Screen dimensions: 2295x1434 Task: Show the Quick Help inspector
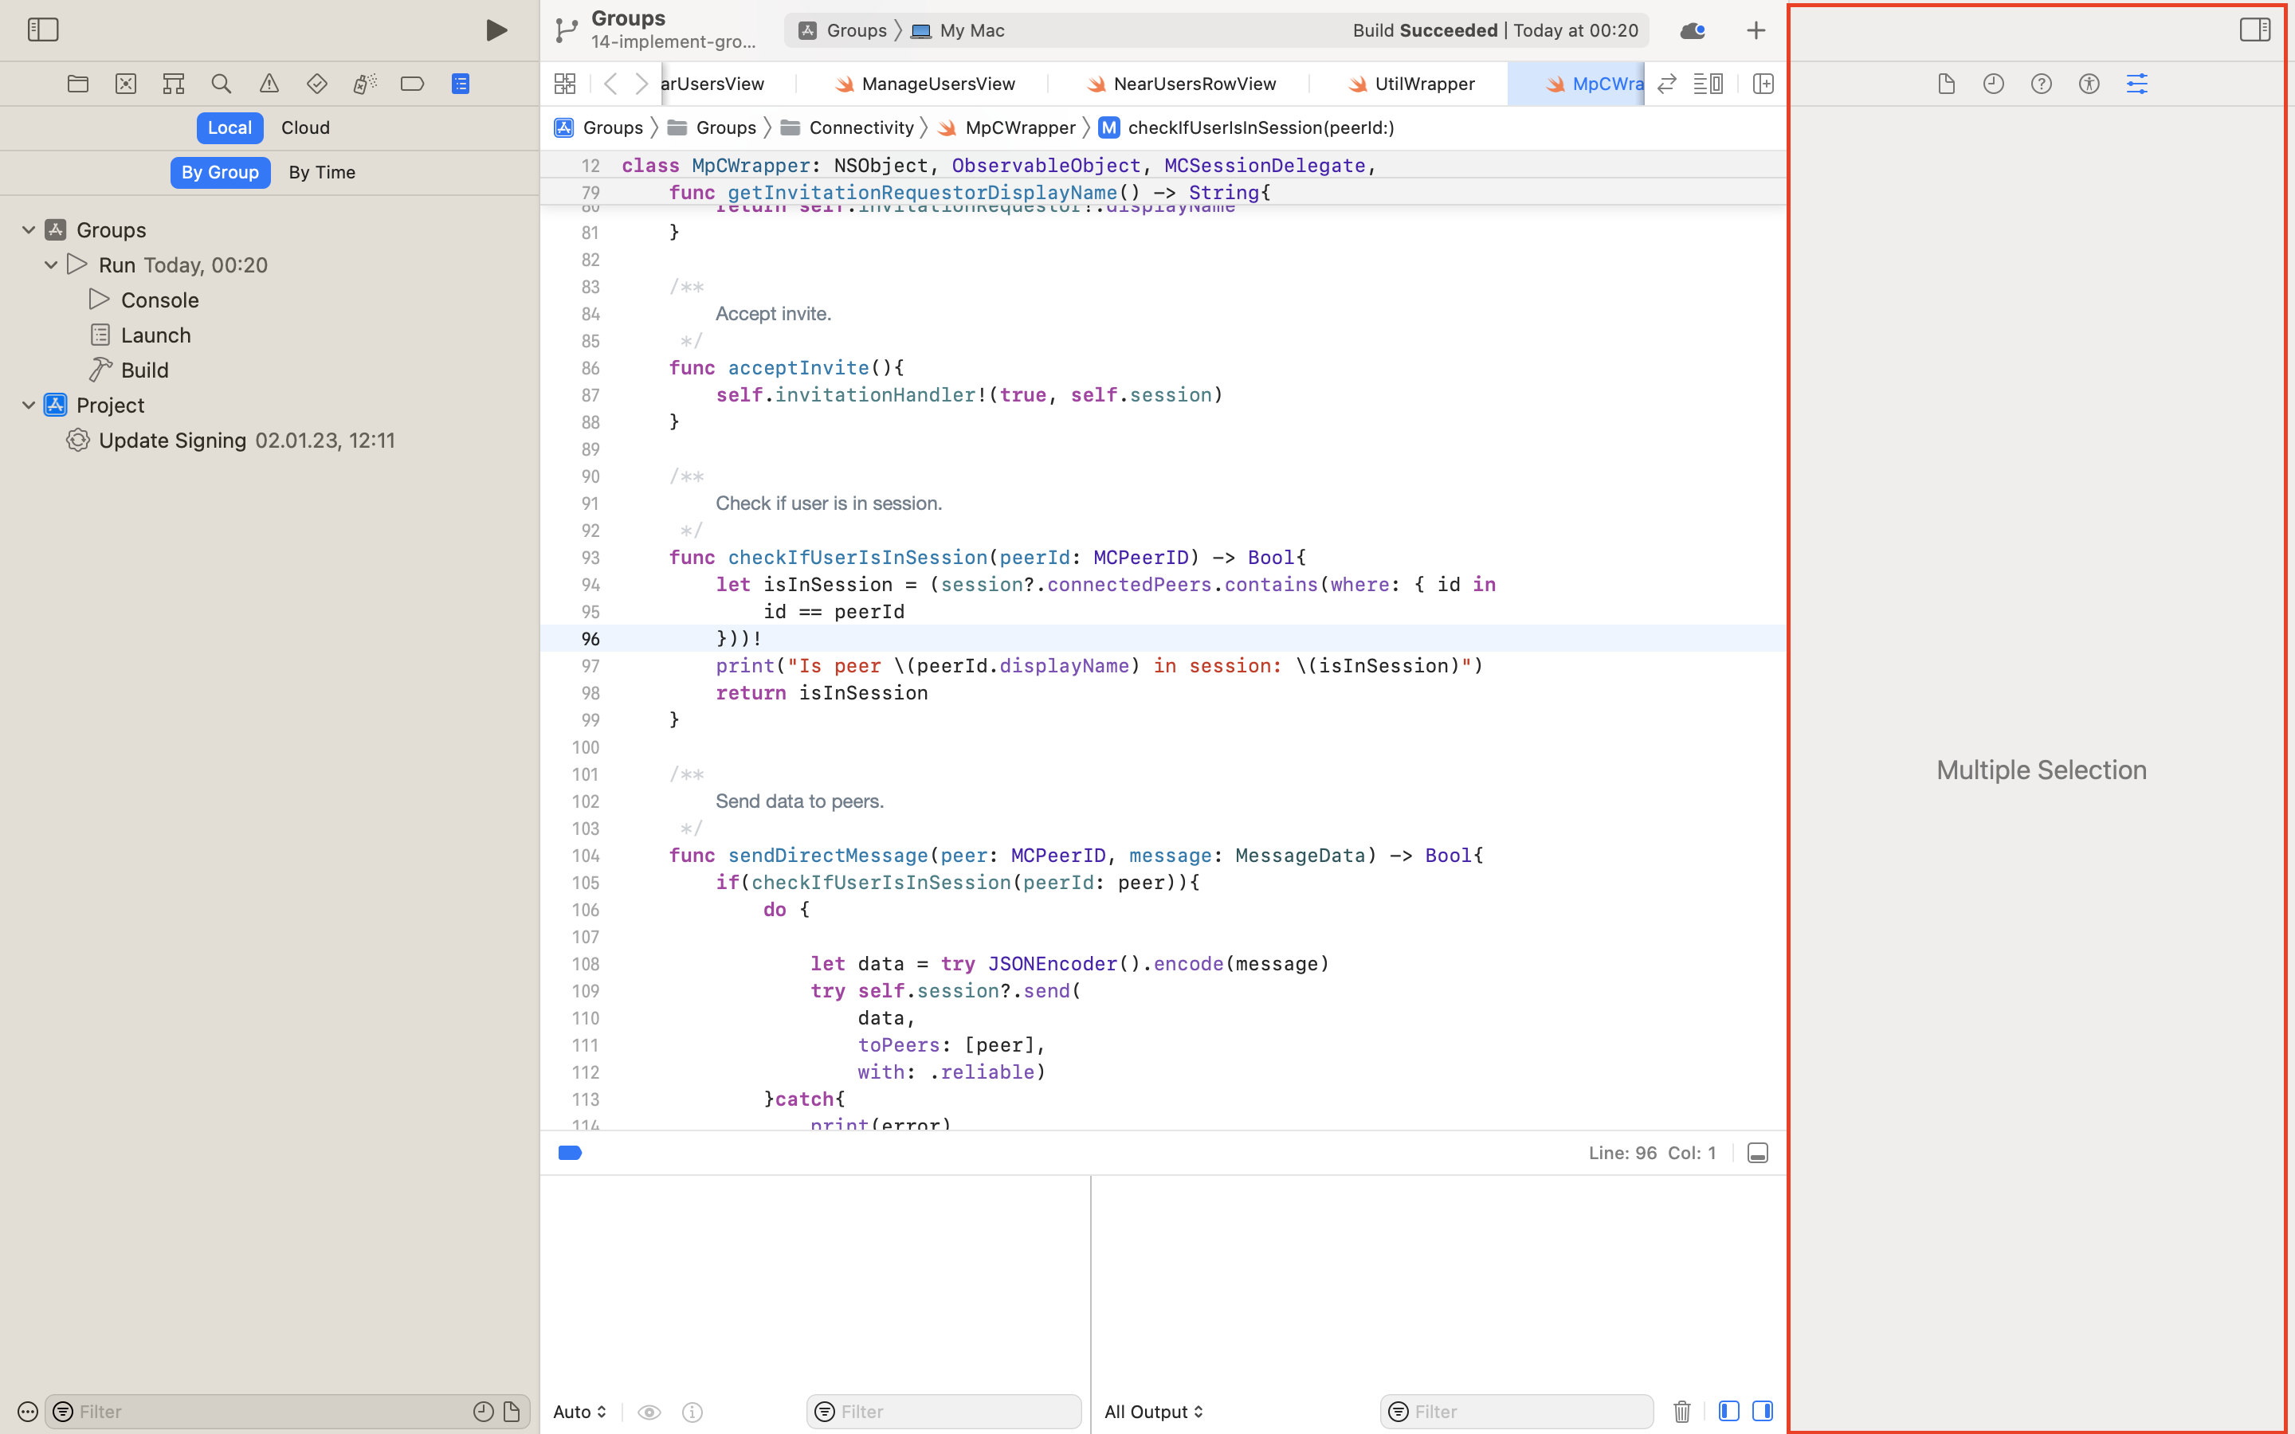(2041, 84)
